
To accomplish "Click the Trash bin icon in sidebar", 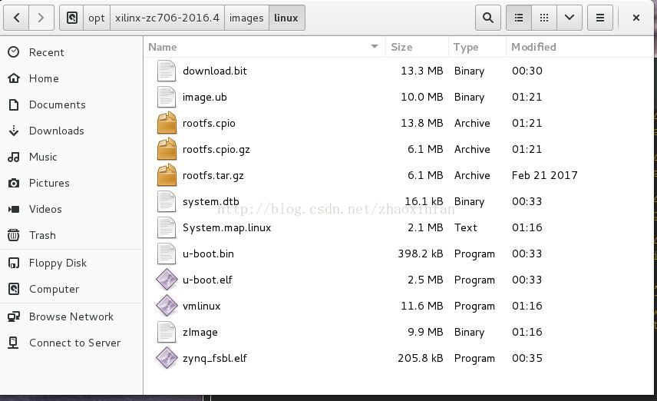I will (13, 235).
